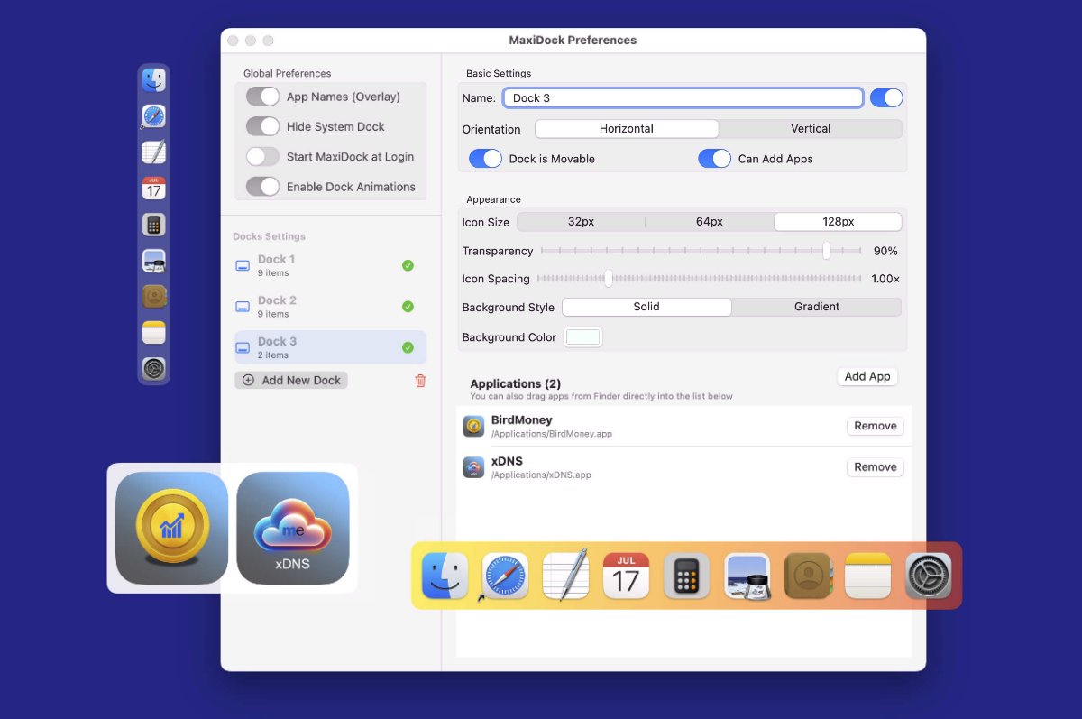Screen dimensions: 1082x719
Task: Enable Start MaxiDock at Login
Action: 262,156
